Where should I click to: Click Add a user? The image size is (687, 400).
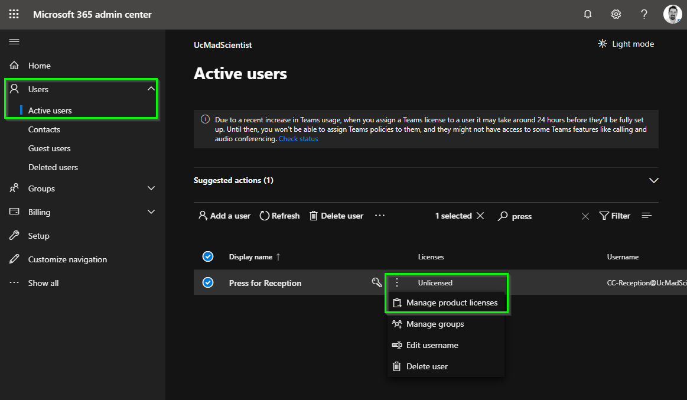click(x=224, y=216)
